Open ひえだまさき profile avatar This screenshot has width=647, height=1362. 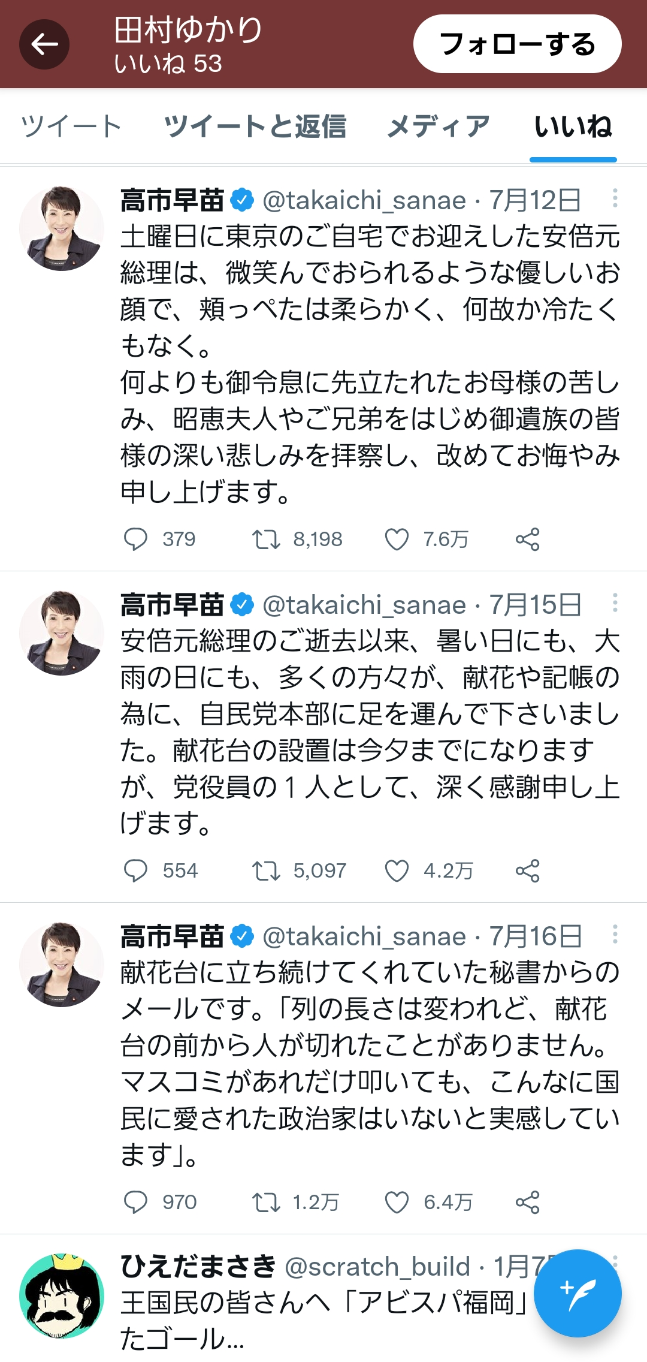pos(62,1296)
